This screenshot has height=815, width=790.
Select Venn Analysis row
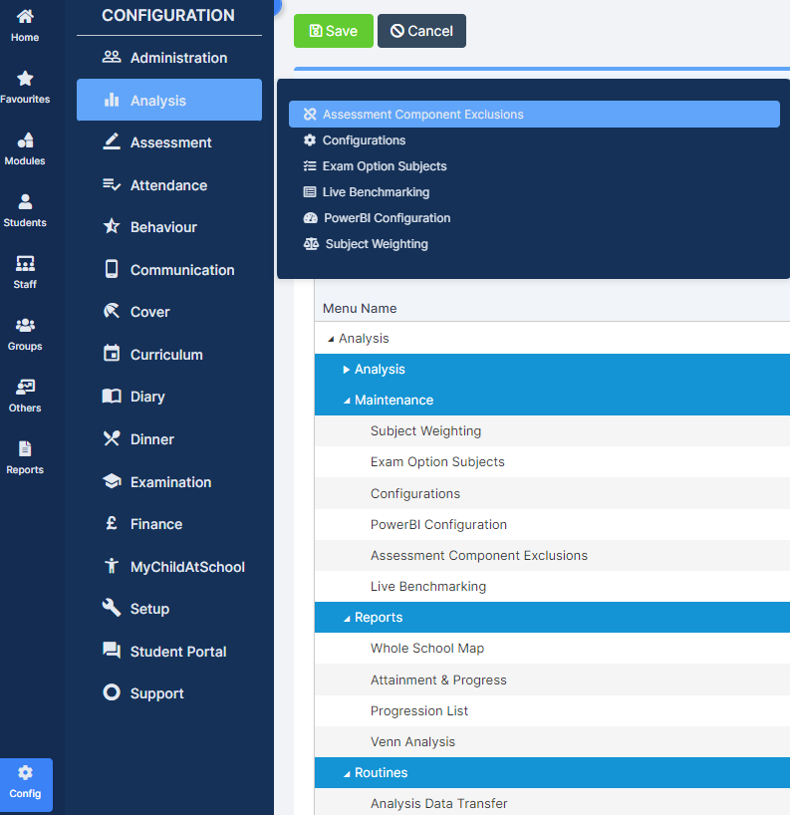click(552, 741)
